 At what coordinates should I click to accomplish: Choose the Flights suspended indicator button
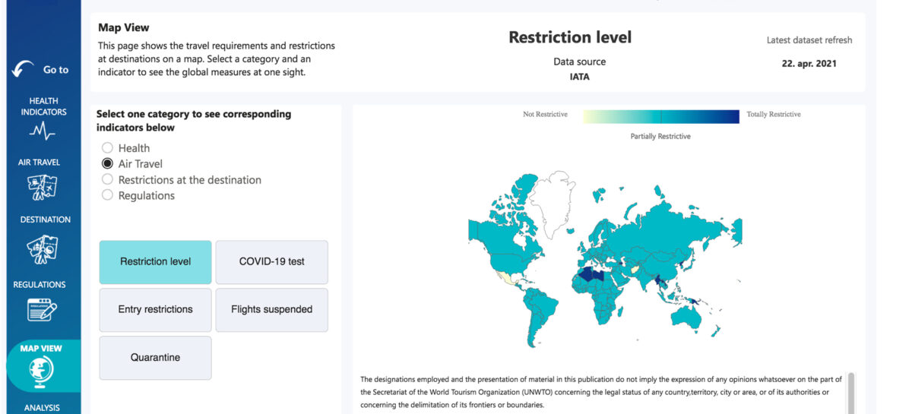272,310
